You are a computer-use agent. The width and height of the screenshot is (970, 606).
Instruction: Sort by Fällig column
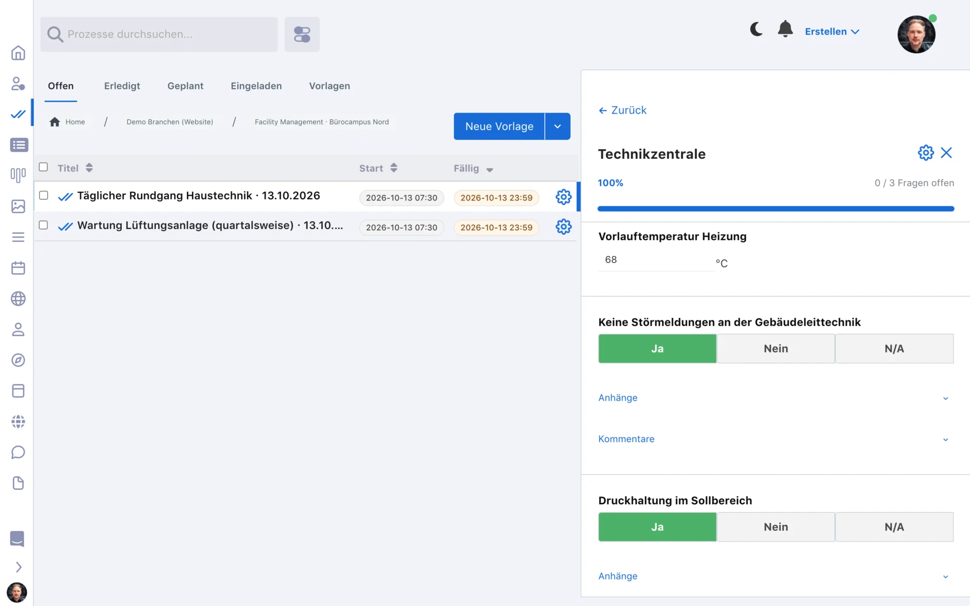pyautogui.click(x=473, y=169)
